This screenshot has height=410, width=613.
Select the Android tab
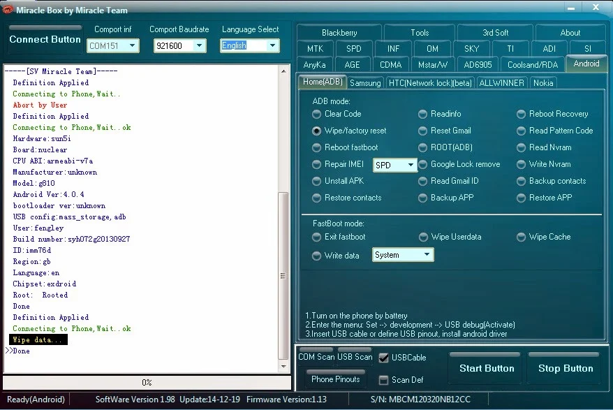click(586, 64)
